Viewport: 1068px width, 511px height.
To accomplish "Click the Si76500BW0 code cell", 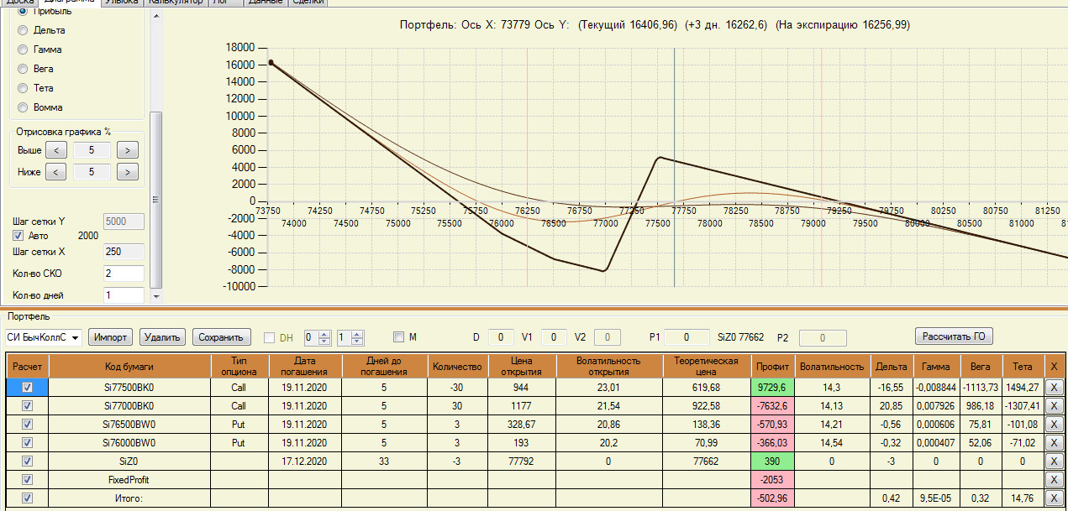I will coord(129,425).
